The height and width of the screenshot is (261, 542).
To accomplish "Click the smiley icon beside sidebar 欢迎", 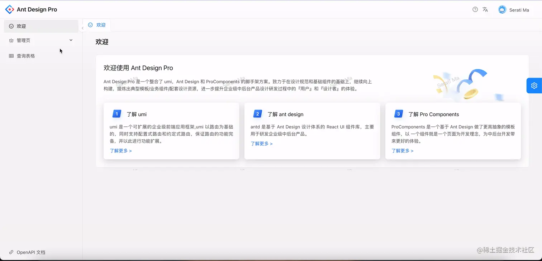I will [11, 26].
